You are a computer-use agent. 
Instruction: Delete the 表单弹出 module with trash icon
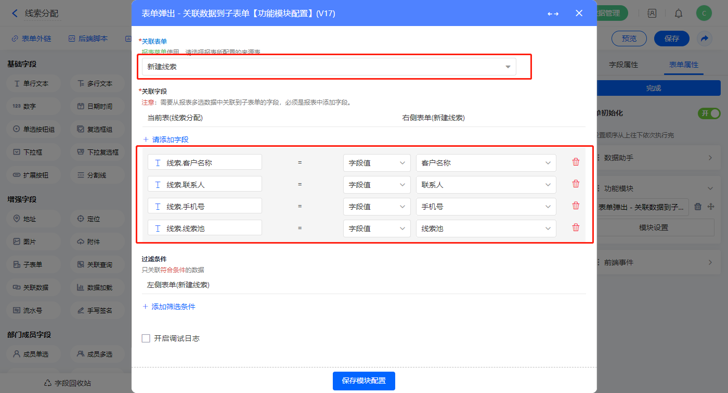(x=698, y=207)
